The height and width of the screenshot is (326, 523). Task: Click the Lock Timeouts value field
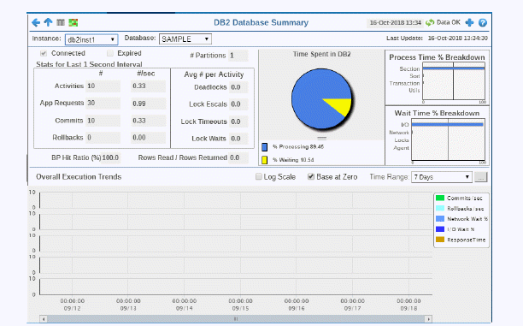click(238, 122)
